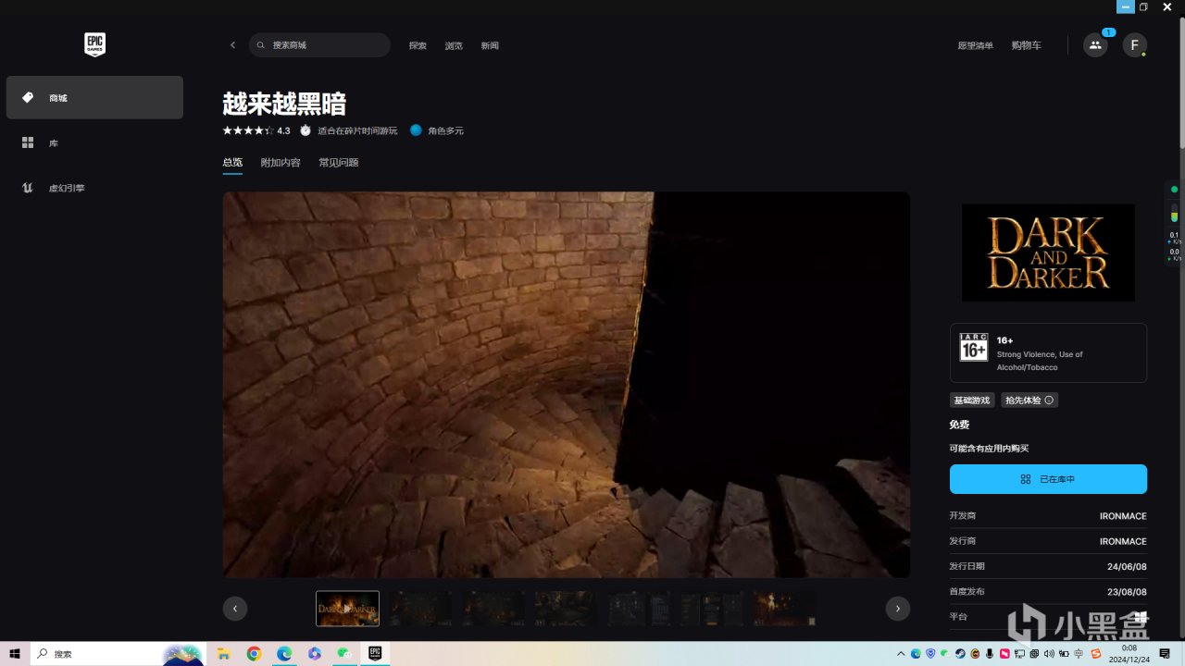
Task: Open WeChat from the taskbar
Action: pos(344,654)
